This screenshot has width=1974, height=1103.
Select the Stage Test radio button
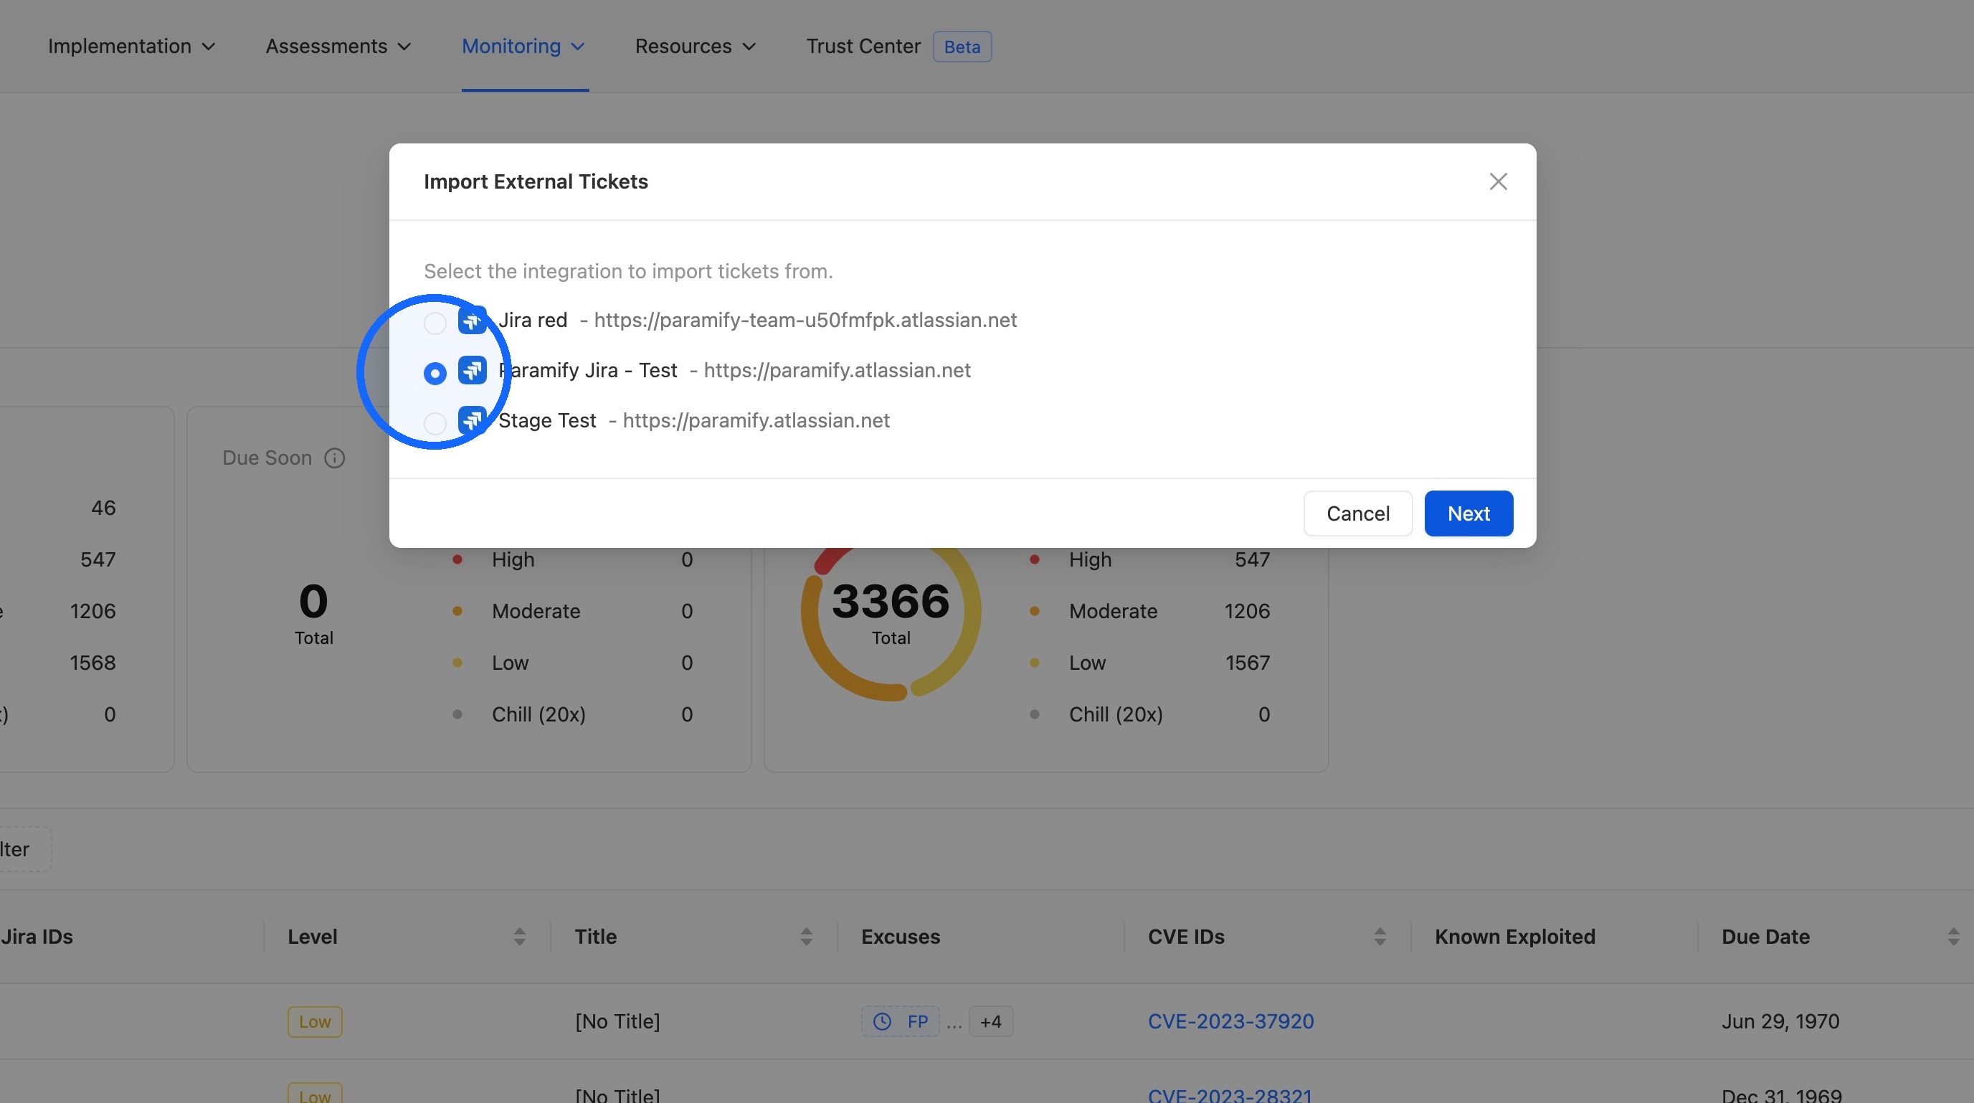[435, 423]
